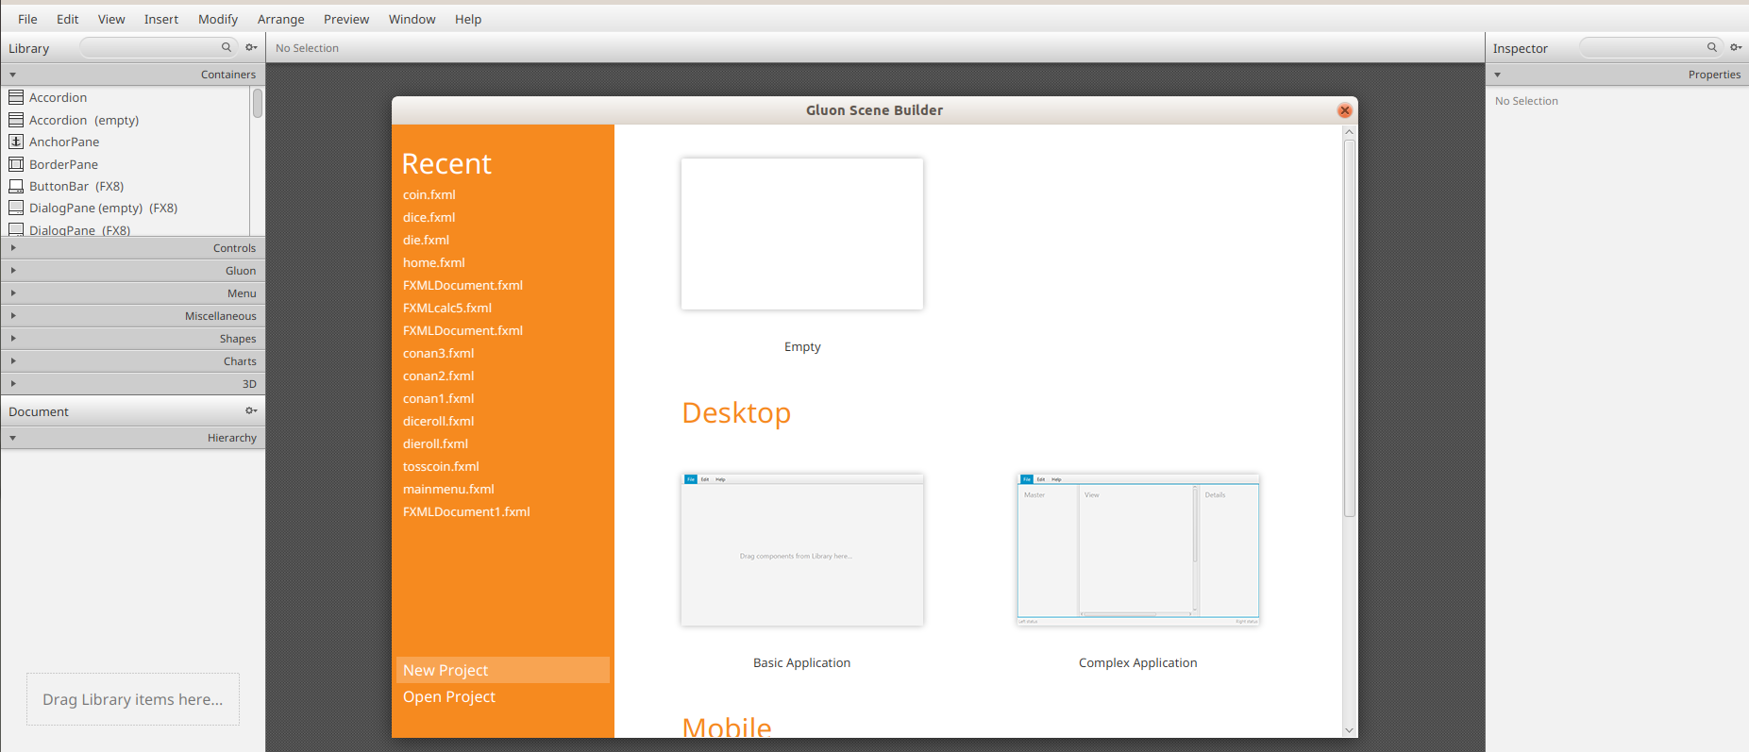Open recent file mainmenu.fxml

[x=448, y=489]
